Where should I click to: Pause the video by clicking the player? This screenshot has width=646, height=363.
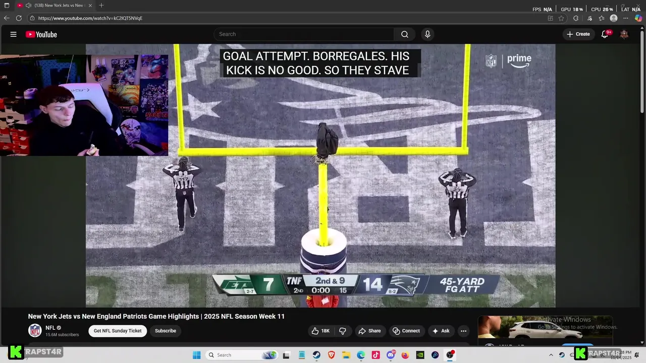tap(320, 175)
